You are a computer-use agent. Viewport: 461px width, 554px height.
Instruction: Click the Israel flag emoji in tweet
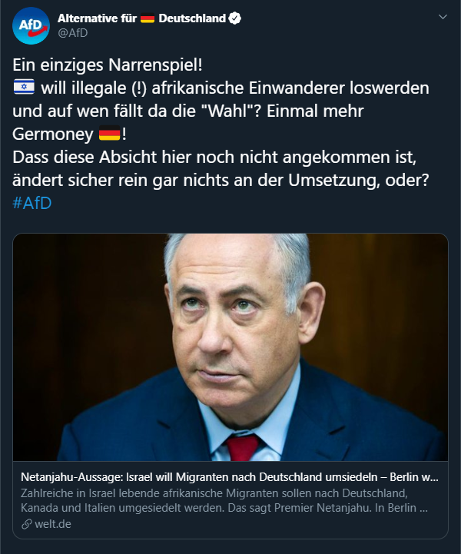click(x=24, y=87)
